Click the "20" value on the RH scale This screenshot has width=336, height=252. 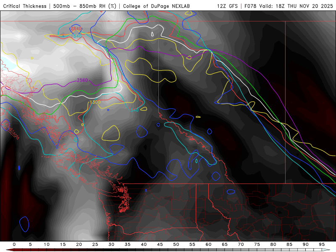click(x=79, y=244)
